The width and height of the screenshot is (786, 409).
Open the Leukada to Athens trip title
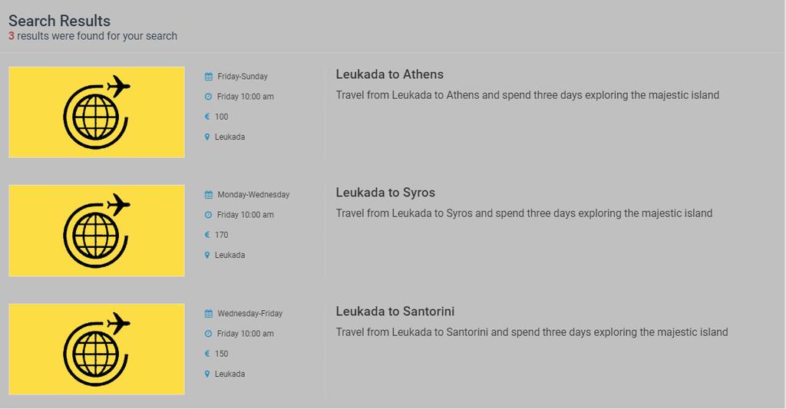tap(389, 74)
